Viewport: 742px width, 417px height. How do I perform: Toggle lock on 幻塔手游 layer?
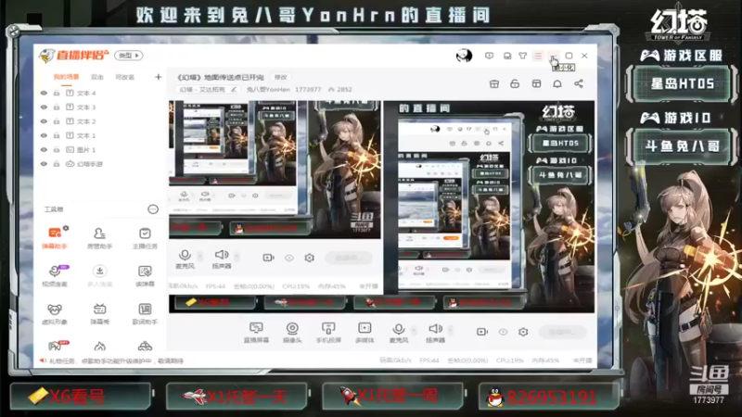(57, 164)
